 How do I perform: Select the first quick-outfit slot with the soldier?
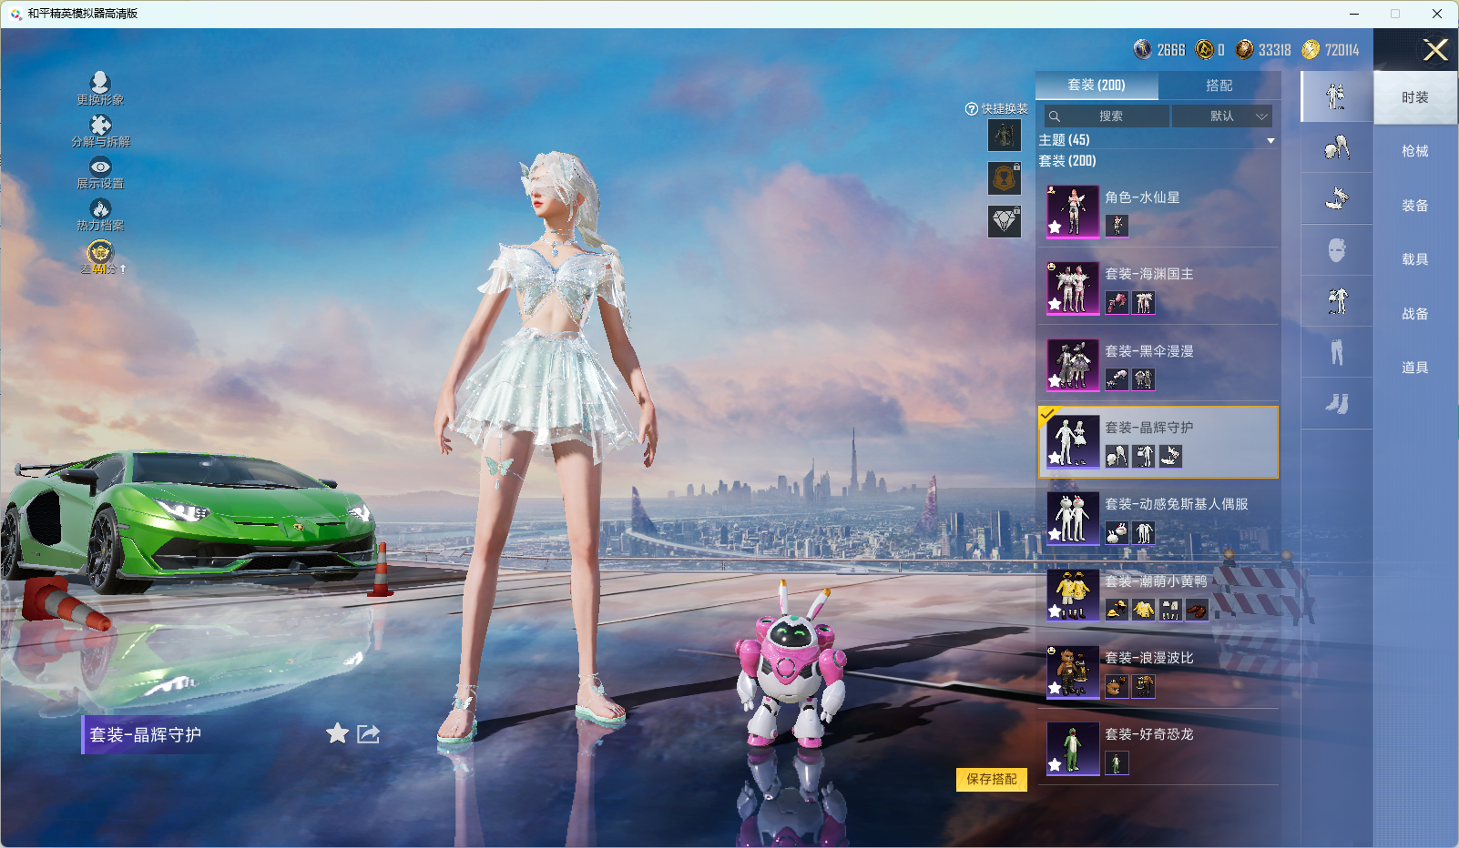click(x=1005, y=136)
